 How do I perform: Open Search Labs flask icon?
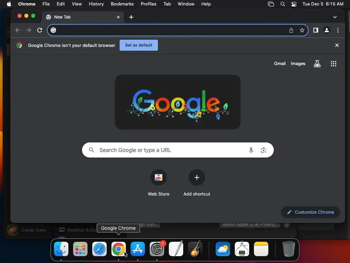tap(317, 64)
